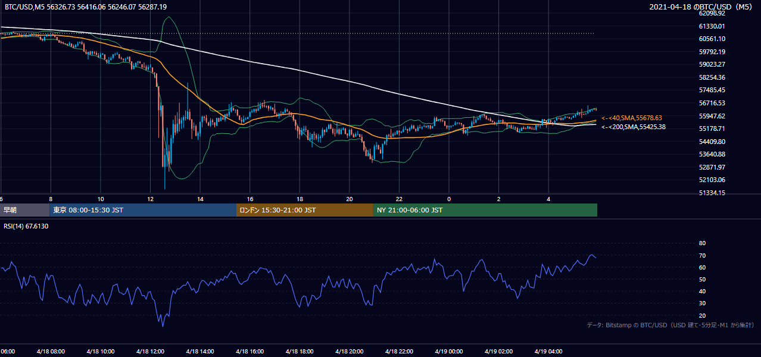
Task: Click hour label 22 under price chart
Action: (399, 199)
